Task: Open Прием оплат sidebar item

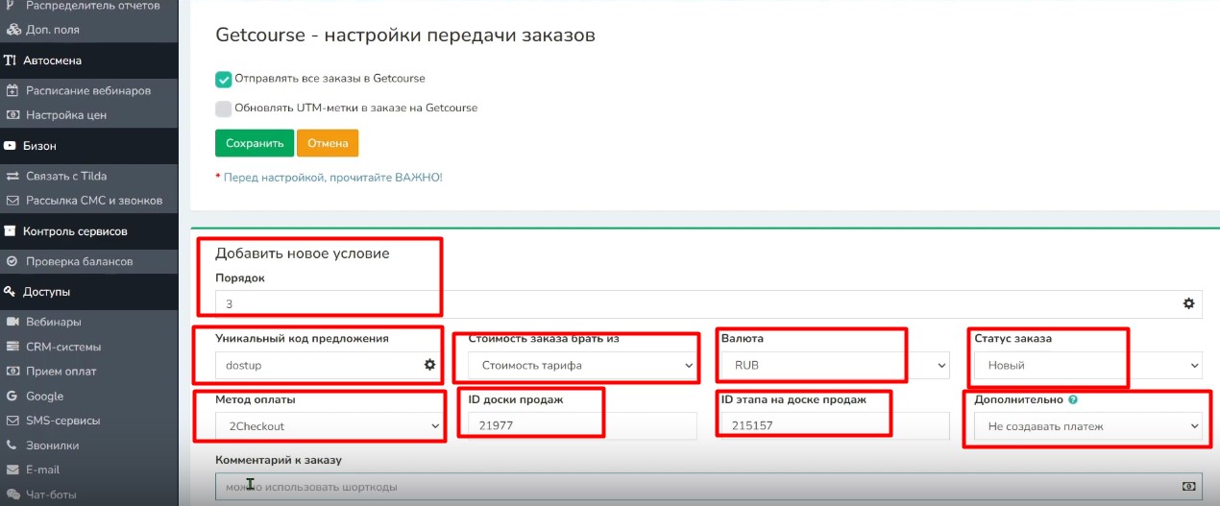Action: pyautogui.click(x=61, y=372)
